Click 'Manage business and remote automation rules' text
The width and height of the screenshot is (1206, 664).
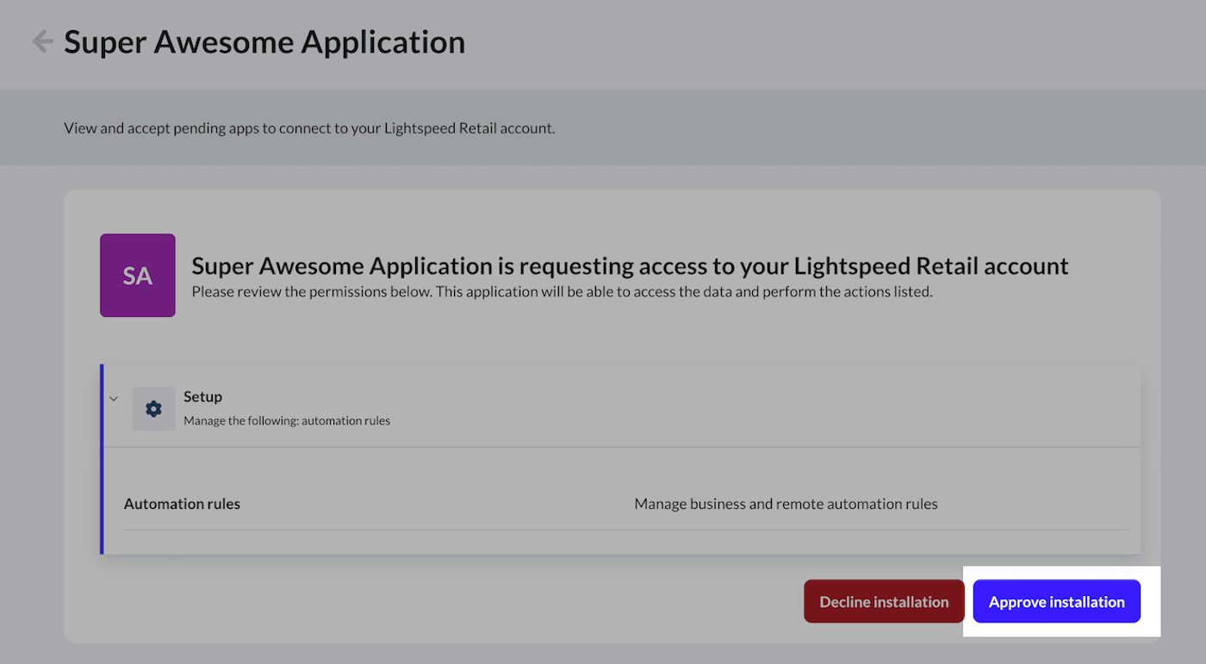(786, 504)
